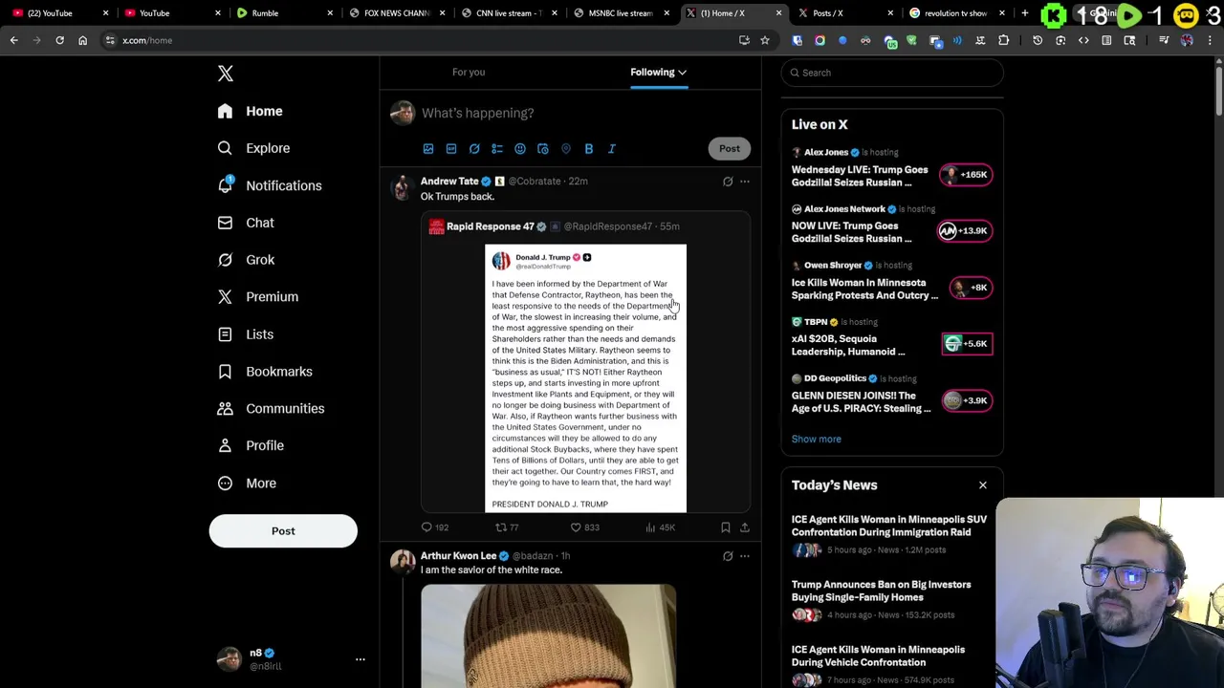Open Andrew Tate's profile name
The width and height of the screenshot is (1224, 688).
[x=449, y=182]
